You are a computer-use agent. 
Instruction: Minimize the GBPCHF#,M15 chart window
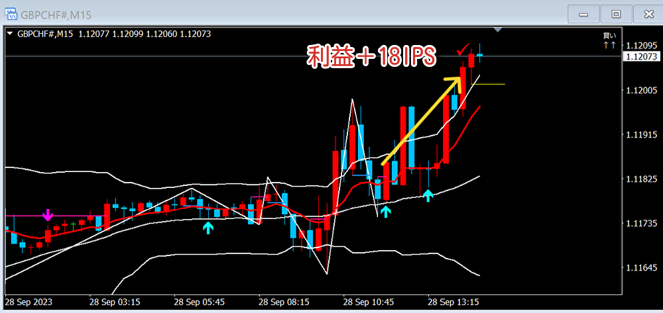[x=583, y=15]
